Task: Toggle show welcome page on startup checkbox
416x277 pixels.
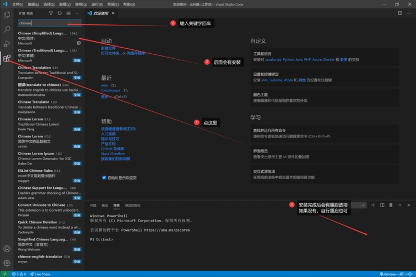Action: [x=104, y=178]
